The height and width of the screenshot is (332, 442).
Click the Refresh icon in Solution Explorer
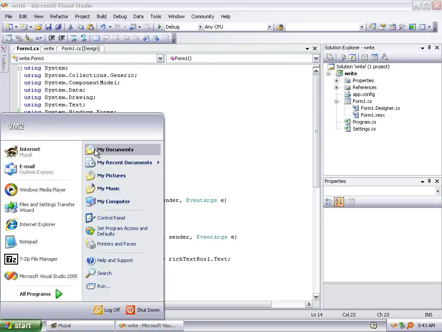click(352, 57)
